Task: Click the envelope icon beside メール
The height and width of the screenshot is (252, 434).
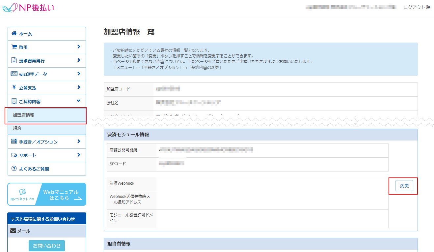Action: pyautogui.click(x=13, y=231)
